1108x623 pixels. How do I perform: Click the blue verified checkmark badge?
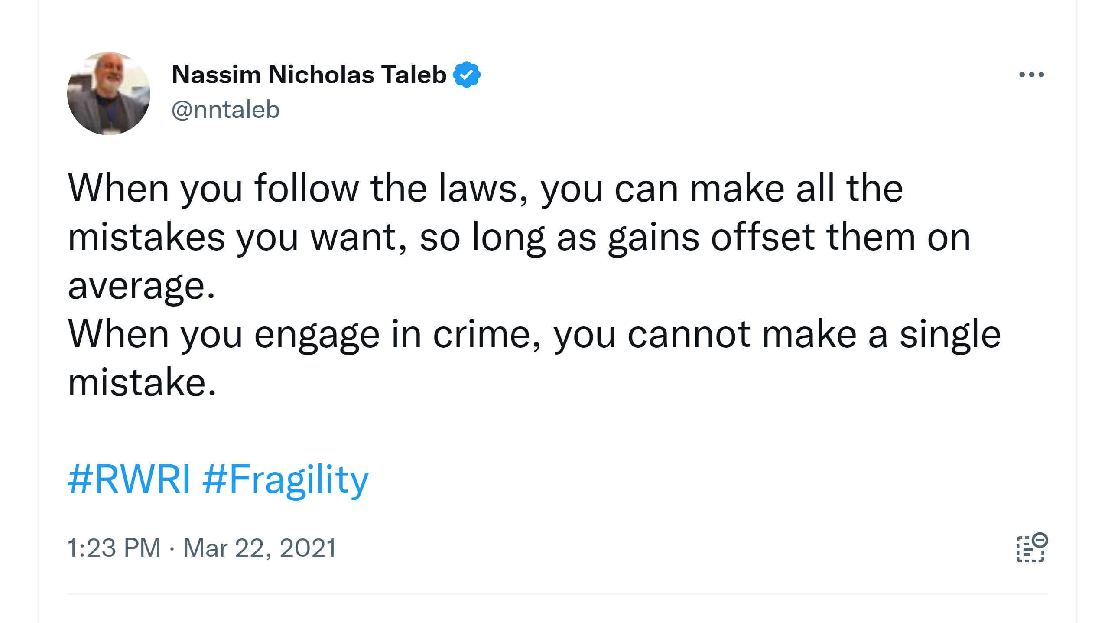click(x=466, y=75)
